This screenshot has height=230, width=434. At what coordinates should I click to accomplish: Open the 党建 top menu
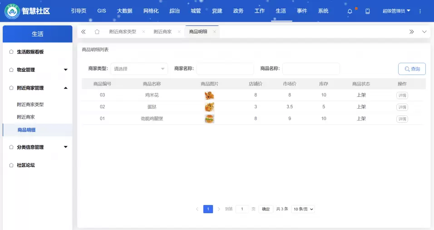217,11
